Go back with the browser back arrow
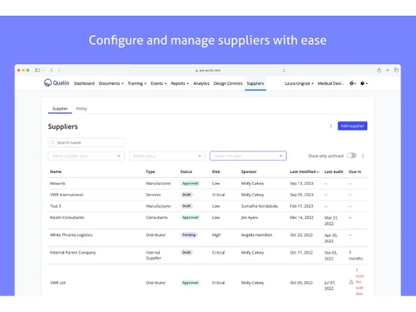416x312 pixels. (52, 70)
